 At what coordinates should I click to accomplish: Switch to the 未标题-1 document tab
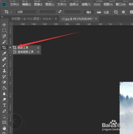click(32, 19)
